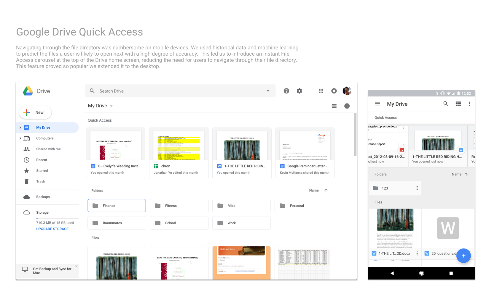Open the mobile header overflow menu
This screenshot has width=489, height=302.
[x=469, y=104]
